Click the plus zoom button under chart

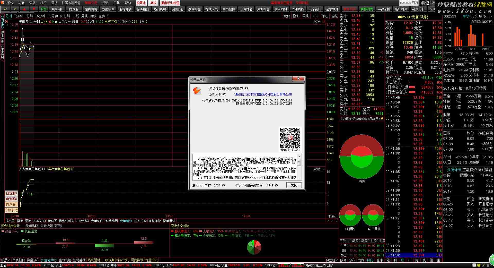[328, 221]
